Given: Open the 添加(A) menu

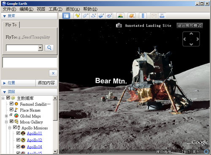Looking at the screenshot, I should 73,9.
